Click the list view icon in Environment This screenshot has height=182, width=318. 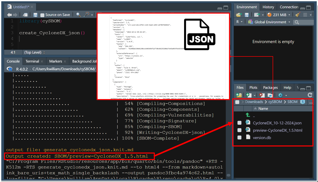click(305, 15)
